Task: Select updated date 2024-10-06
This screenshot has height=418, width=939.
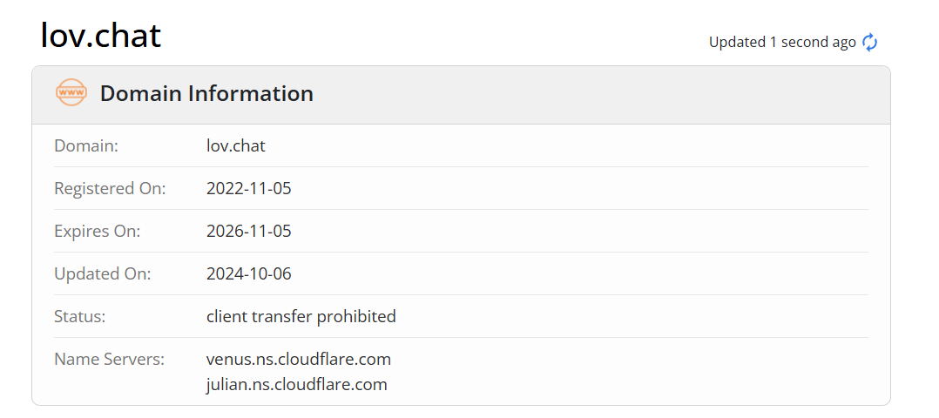Action: tap(248, 273)
